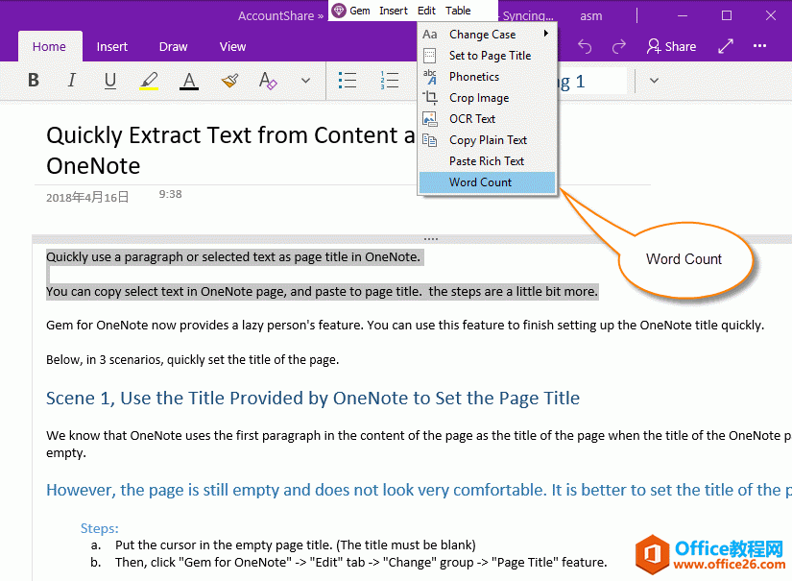This screenshot has height=581, width=792.
Task: Insert a bulleted list
Action: pyautogui.click(x=349, y=81)
